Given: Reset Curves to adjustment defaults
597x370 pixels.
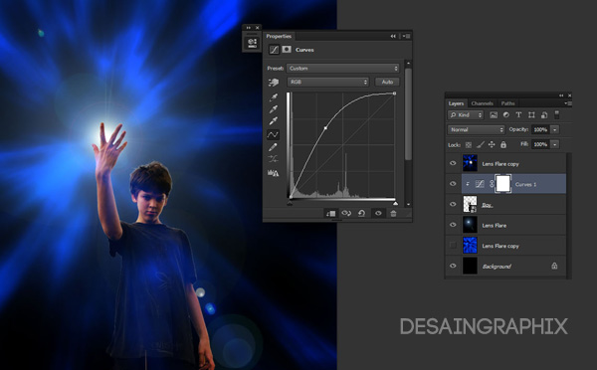Looking at the screenshot, I should pyautogui.click(x=362, y=213).
